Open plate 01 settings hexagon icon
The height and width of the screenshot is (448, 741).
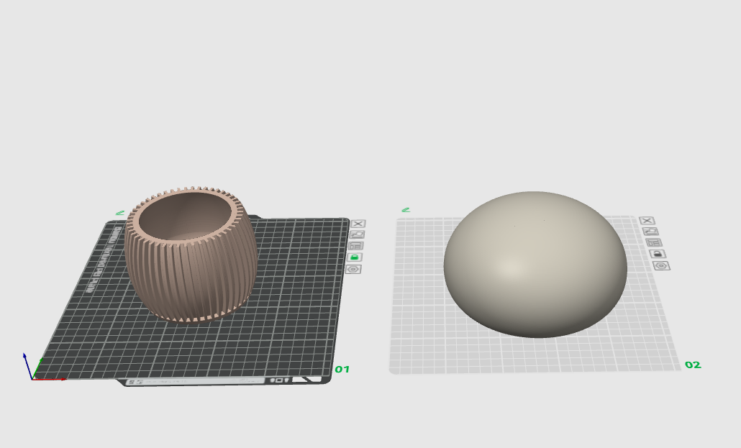(x=353, y=269)
